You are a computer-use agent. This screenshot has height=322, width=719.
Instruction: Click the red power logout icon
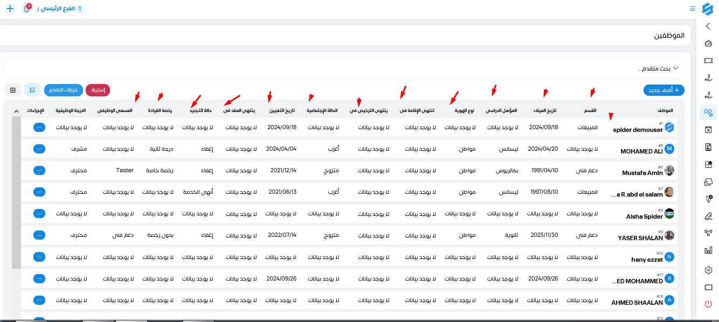tap(709, 304)
